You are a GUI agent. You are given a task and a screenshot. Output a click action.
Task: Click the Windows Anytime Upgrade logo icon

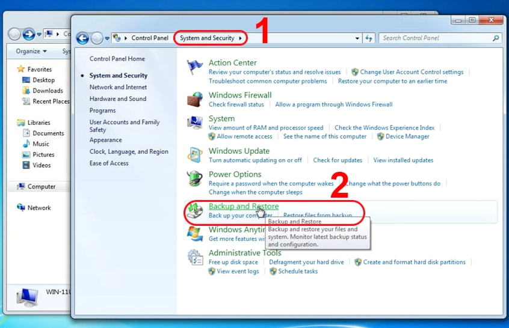[x=195, y=234]
